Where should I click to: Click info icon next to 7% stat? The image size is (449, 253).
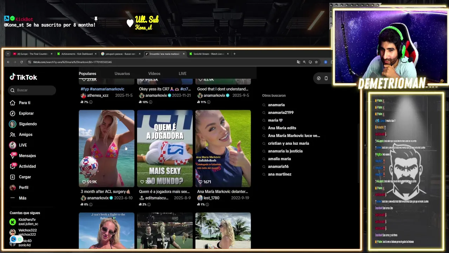point(91,102)
